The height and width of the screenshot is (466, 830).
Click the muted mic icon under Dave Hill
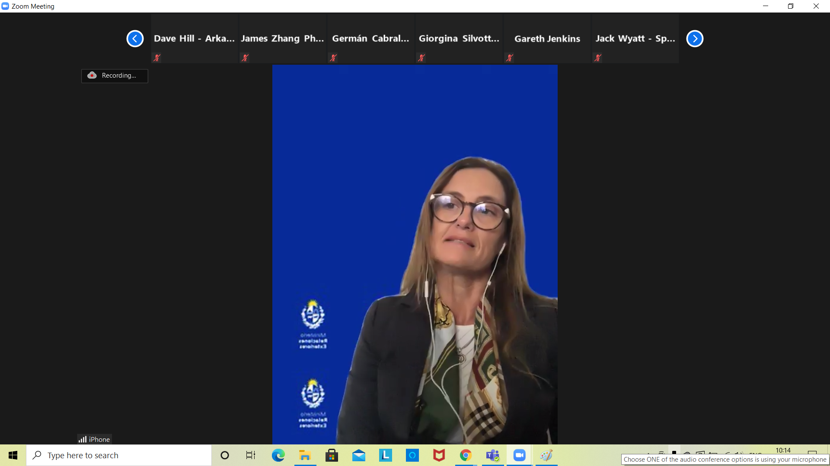(x=157, y=58)
